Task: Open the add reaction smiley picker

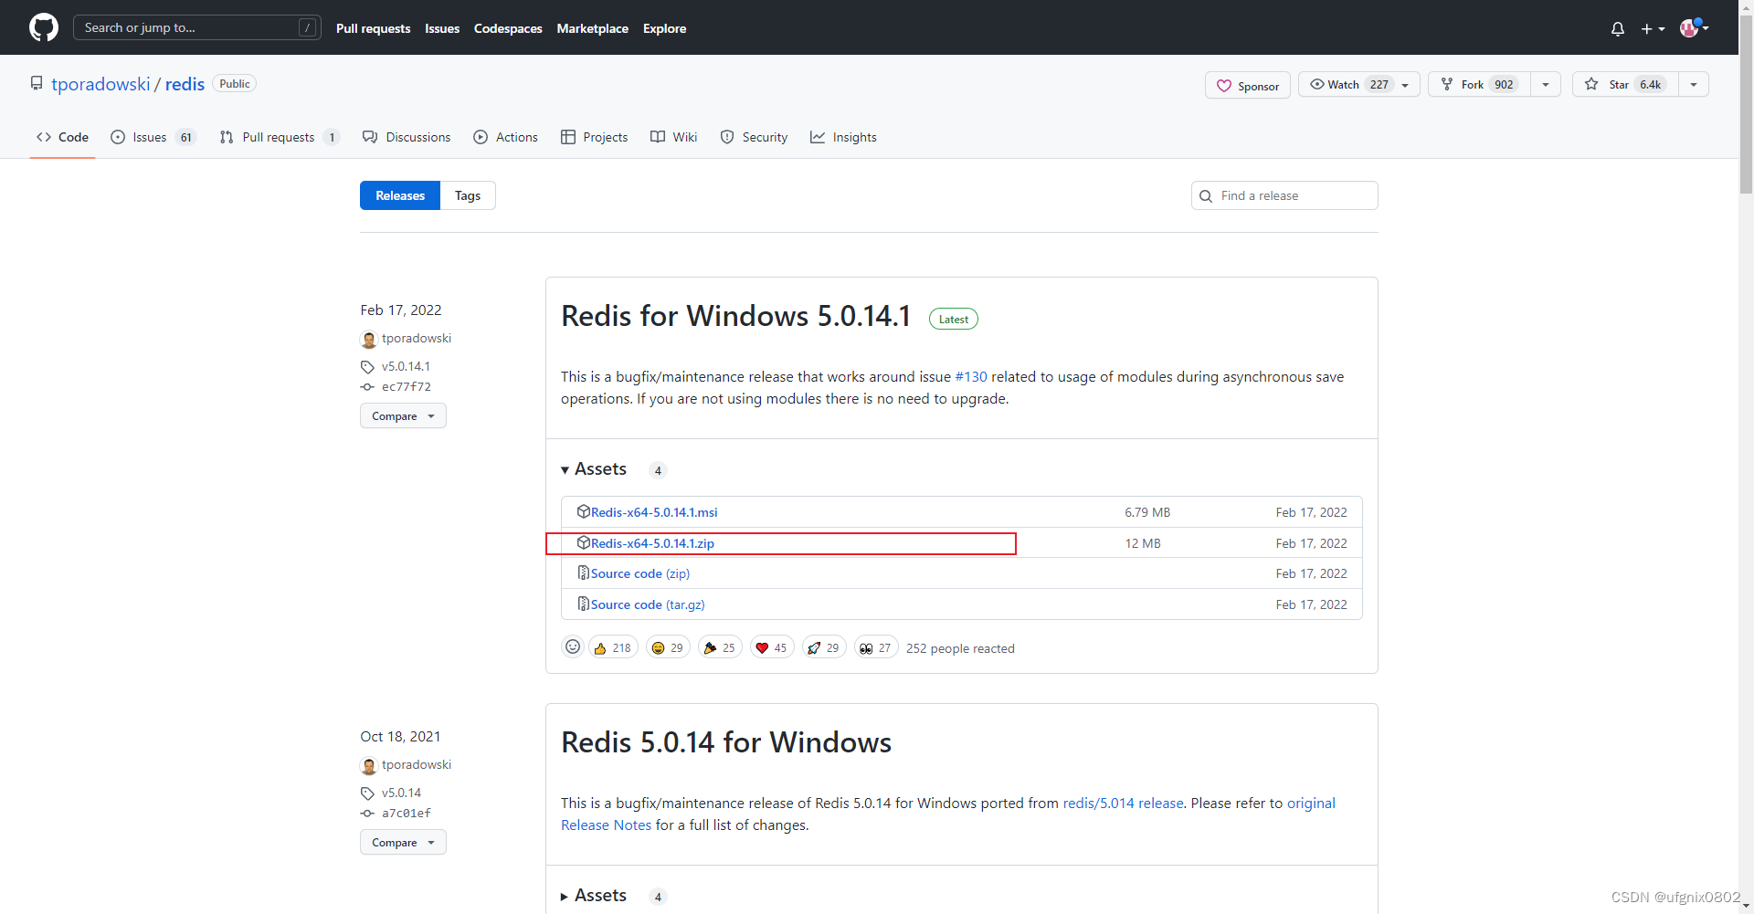Action: pyautogui.click(x=573, y=646)
